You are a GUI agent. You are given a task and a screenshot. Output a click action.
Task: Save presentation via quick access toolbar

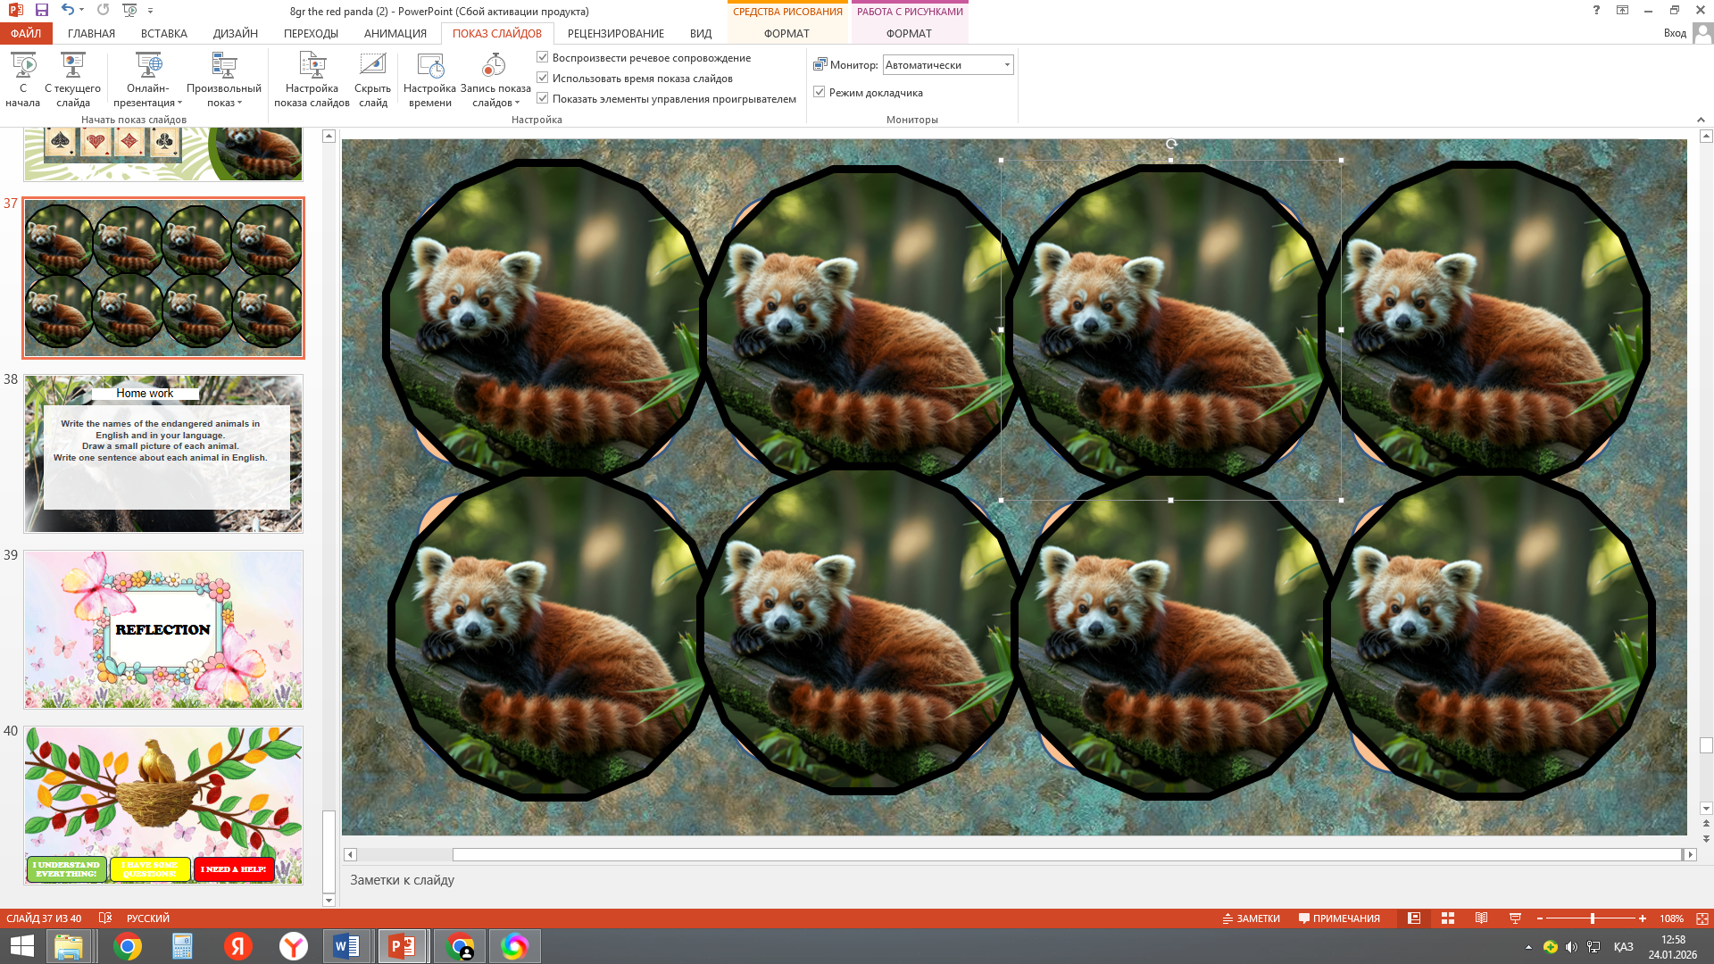(42, 10)
